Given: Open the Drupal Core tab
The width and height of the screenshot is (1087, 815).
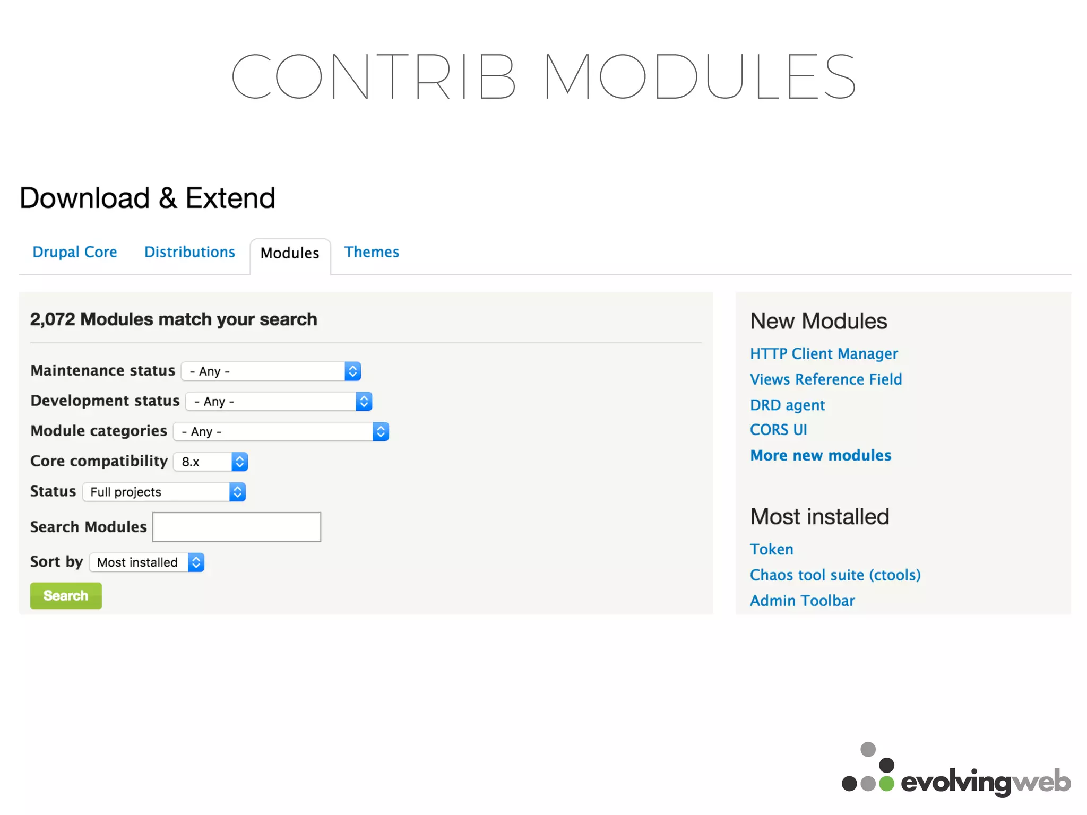Looking at the screenshot, I should point(75,252).
